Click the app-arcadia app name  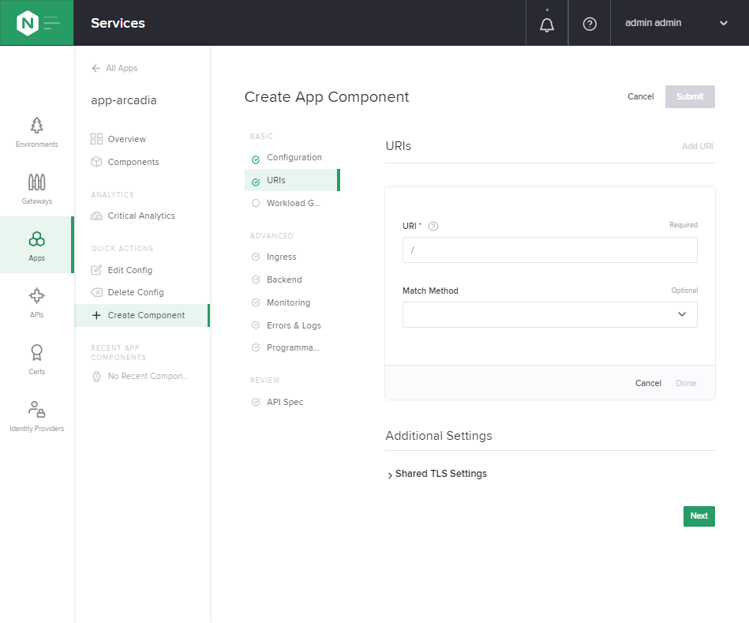pyautogui.click(x=124, y=101)
